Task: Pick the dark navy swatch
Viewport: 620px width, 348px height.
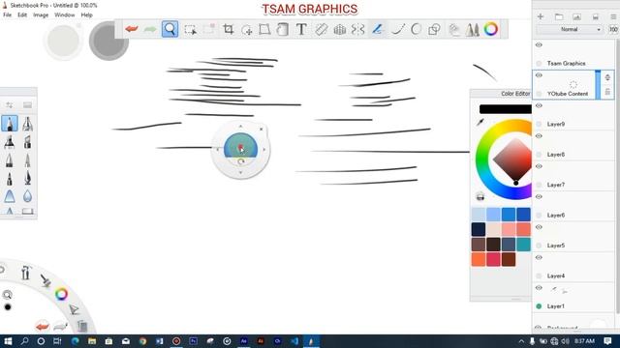Action: [x=479, y=229]
